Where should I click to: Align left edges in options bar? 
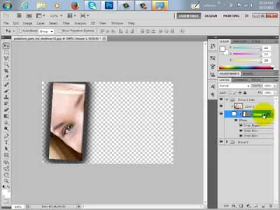(x=121, y=31)
